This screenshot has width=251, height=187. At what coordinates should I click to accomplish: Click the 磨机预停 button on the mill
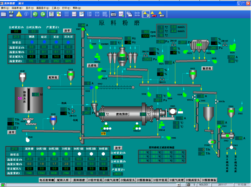(x=122, y=114)
